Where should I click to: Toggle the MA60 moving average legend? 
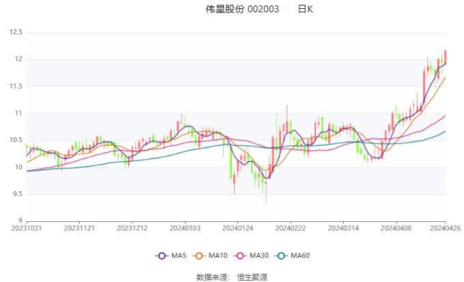(292, 255)
